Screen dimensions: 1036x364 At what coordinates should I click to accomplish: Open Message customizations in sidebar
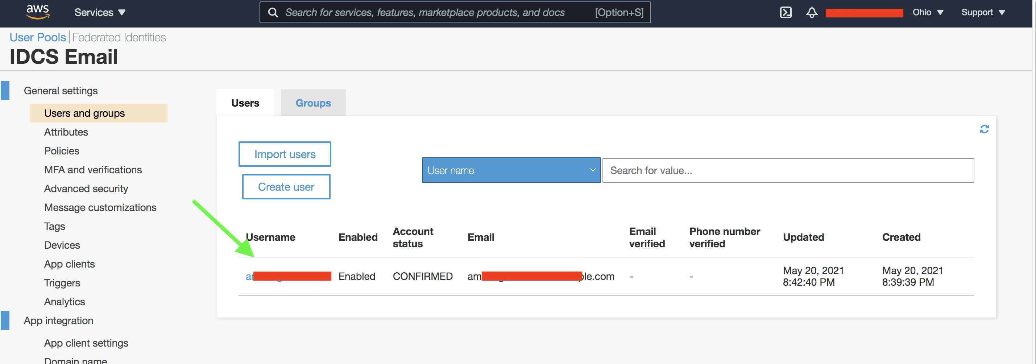(x=100, y=207)
